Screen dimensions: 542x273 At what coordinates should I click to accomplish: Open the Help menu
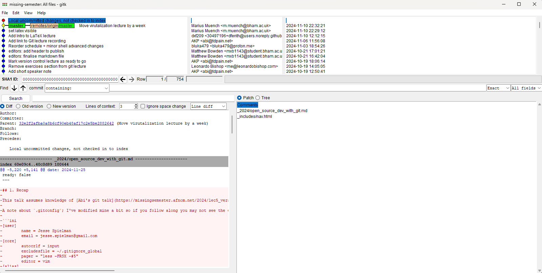[x=41, y=13]
